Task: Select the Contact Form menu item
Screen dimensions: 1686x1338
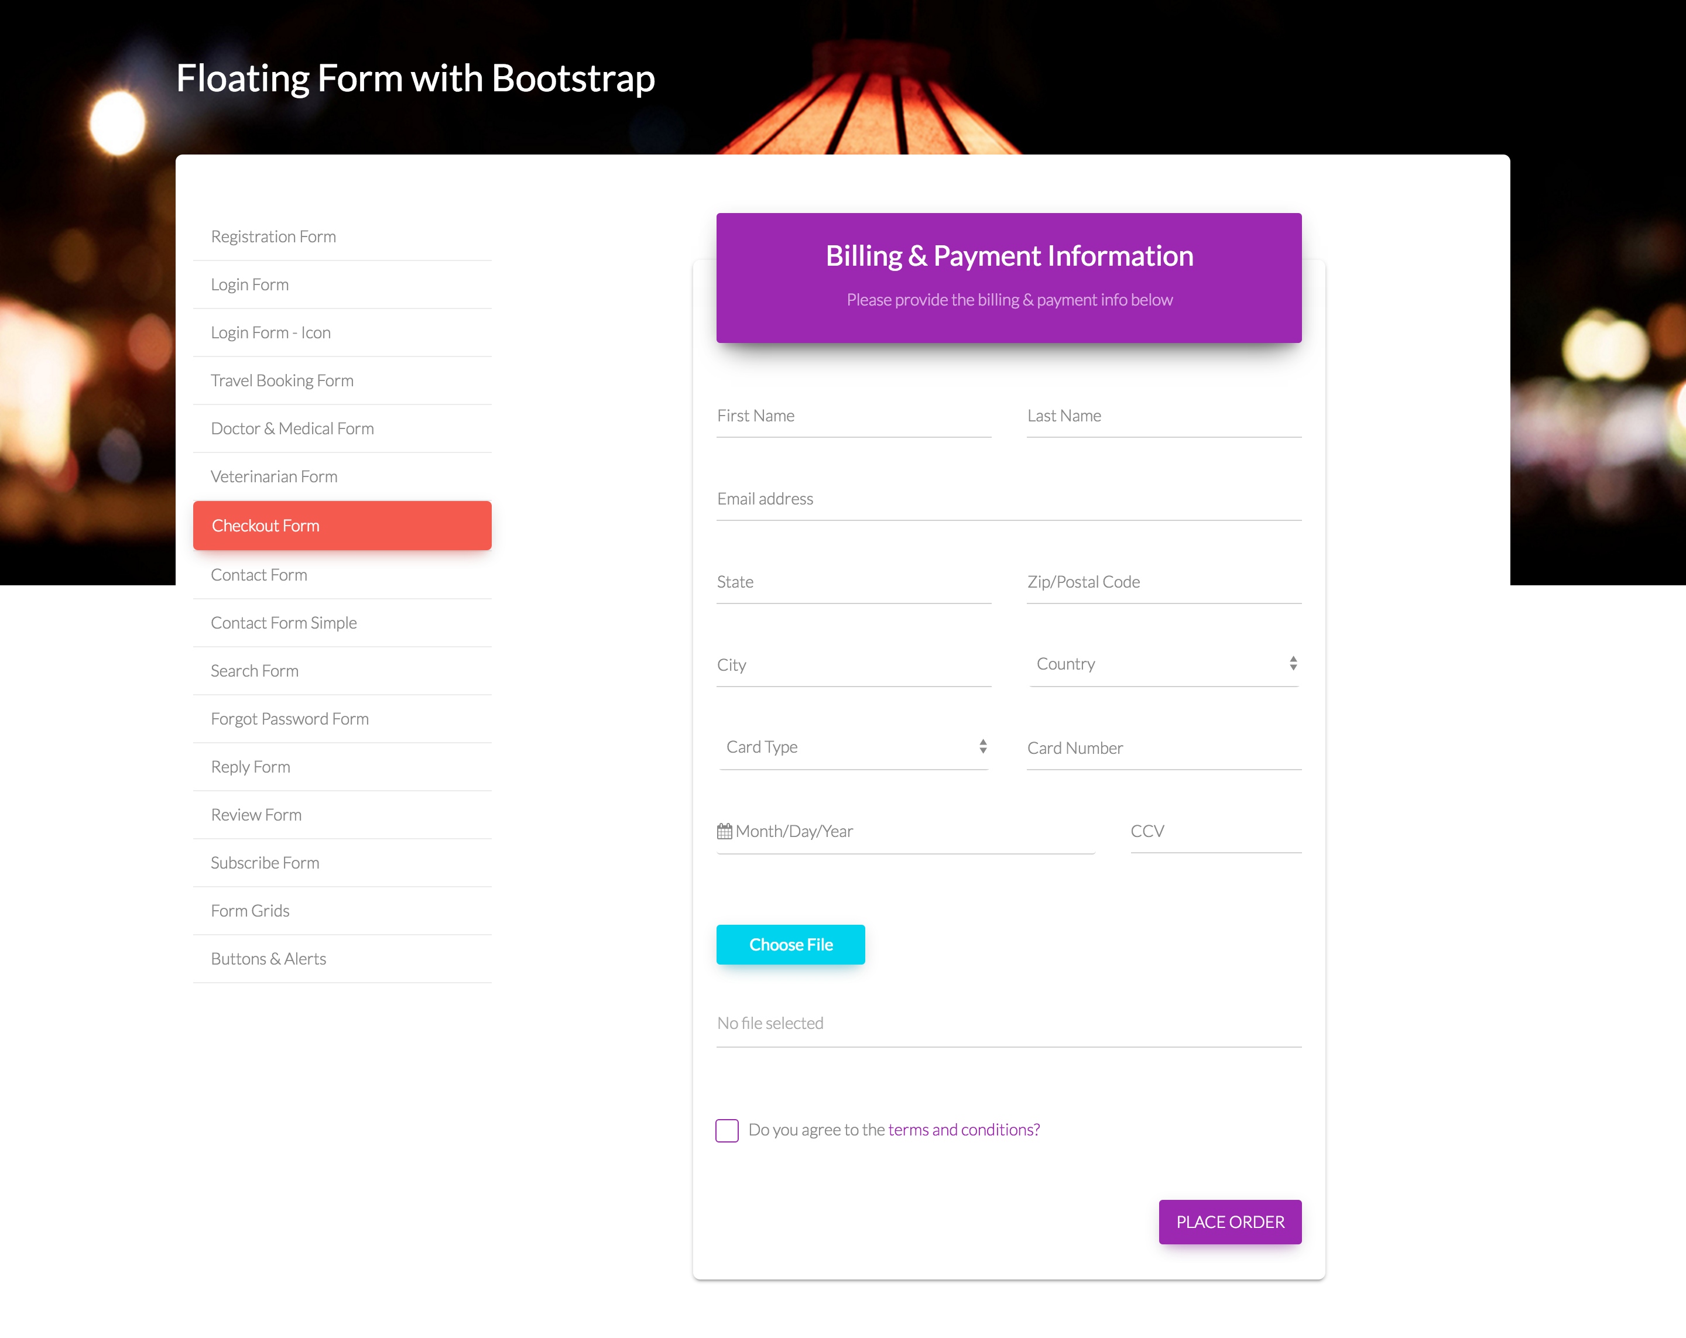Action: [259, 573]
